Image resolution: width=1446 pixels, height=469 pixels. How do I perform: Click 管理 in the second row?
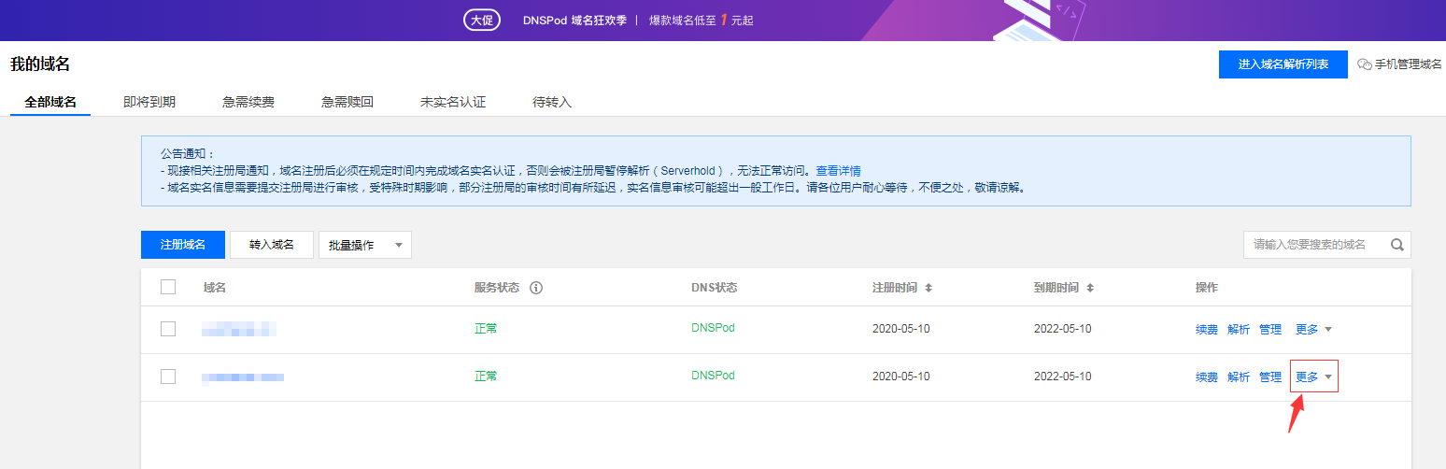1270,377
